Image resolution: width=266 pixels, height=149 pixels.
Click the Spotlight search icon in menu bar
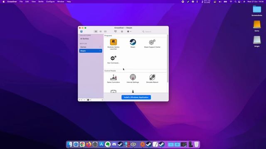point(236,2)
